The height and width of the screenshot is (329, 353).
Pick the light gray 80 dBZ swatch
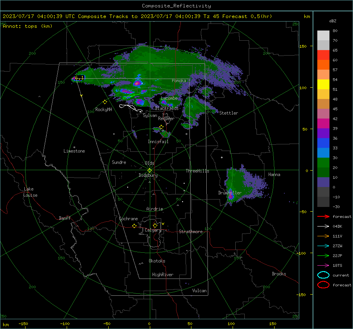point(323,35)
